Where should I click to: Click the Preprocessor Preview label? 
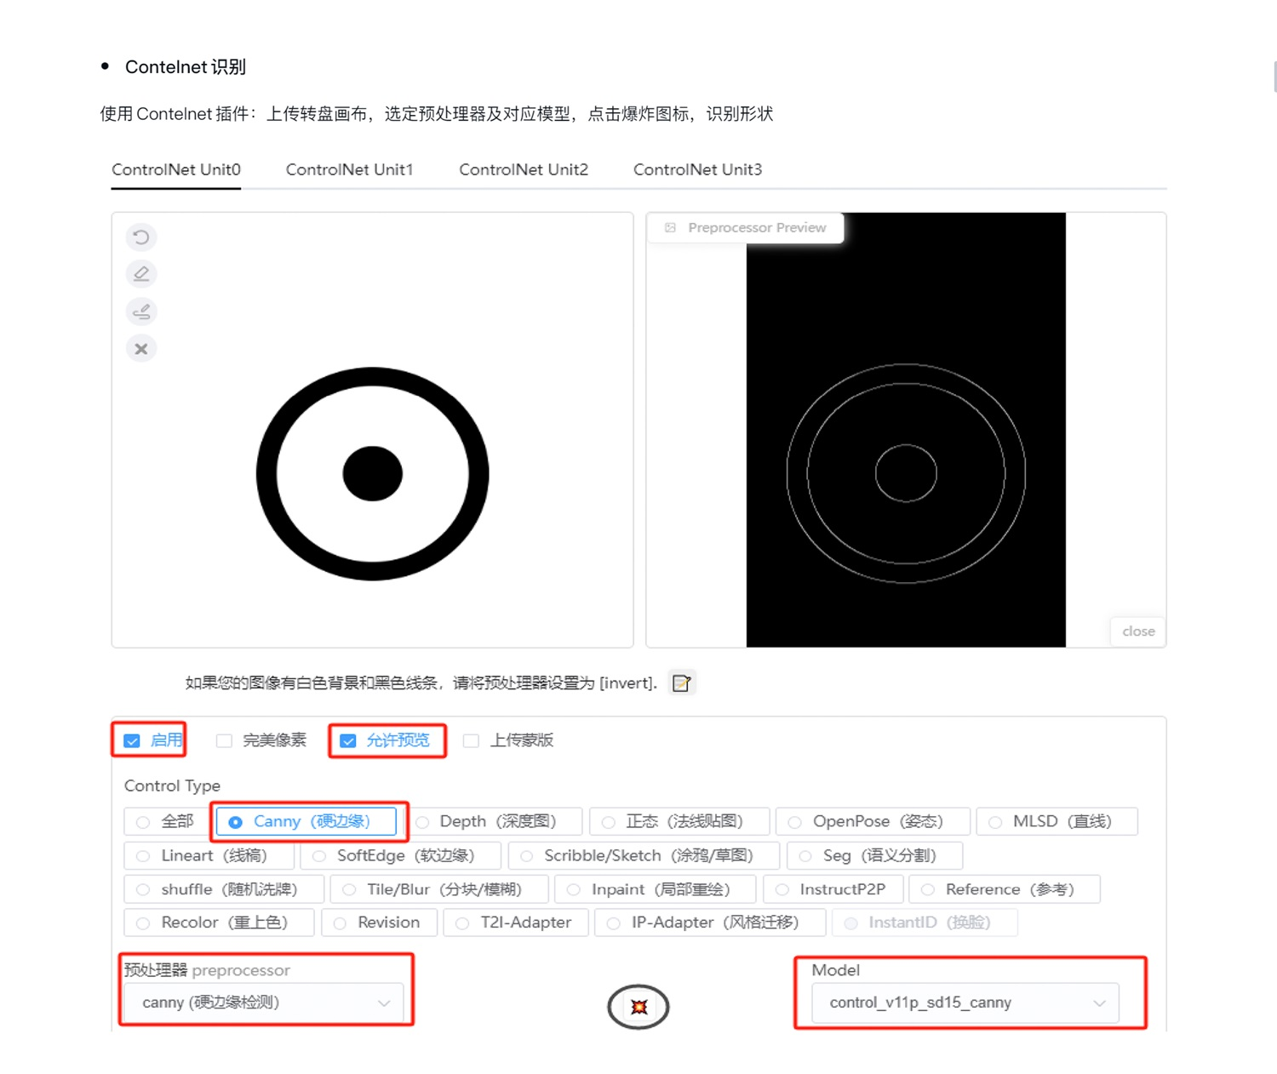[746, 228]
